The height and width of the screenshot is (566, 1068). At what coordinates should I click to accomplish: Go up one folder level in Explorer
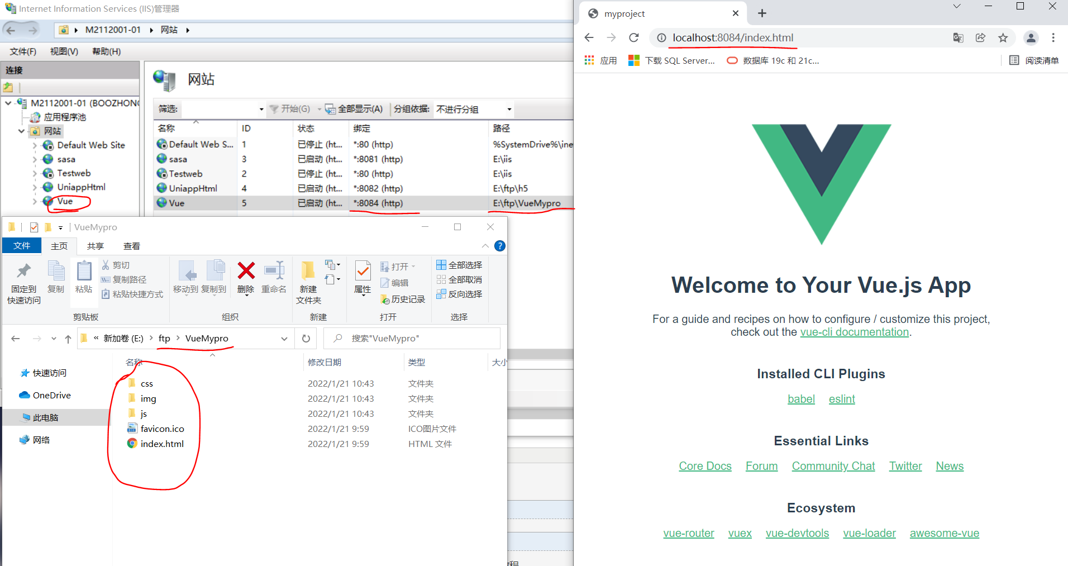coord(68,339)
